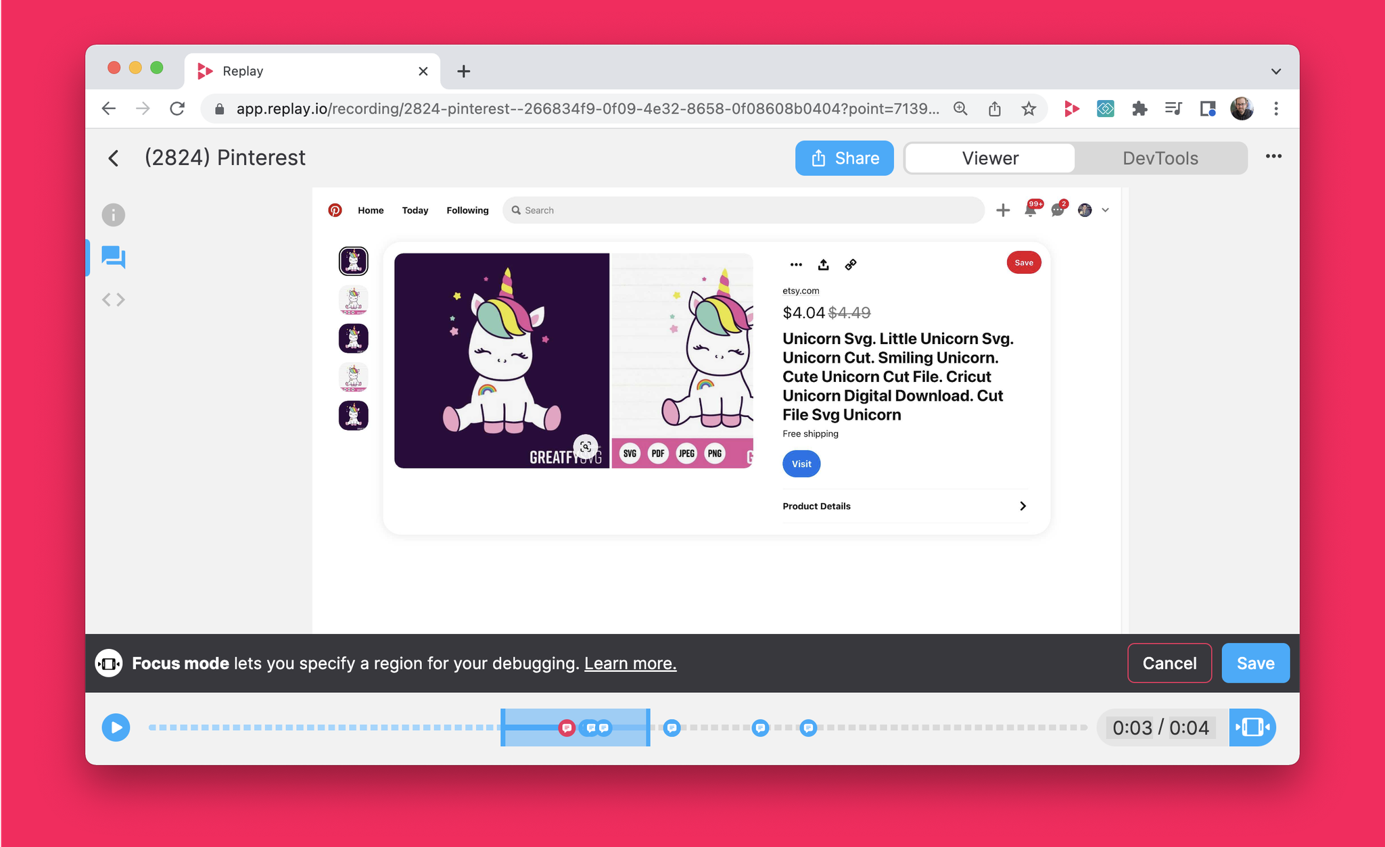
Task: Open the Home tab in Pinterest
Action: (x=371, y=210)
